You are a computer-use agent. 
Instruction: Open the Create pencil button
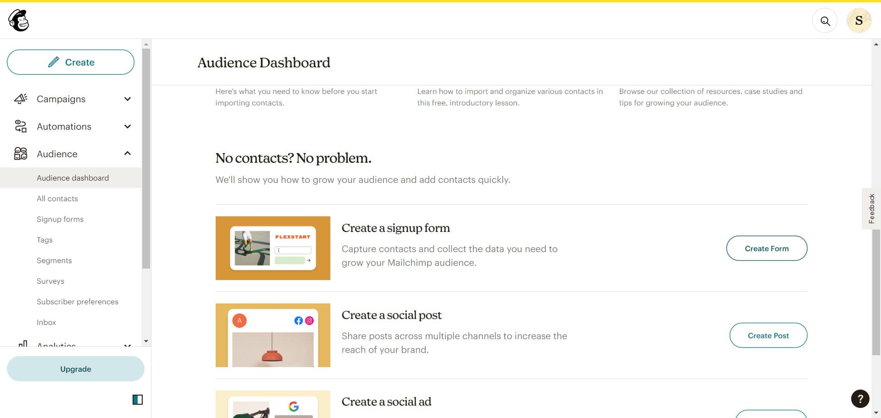(x=70, y=62)
